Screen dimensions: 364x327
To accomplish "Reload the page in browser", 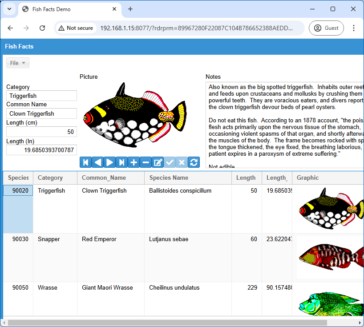I will [x=42, y=28].
